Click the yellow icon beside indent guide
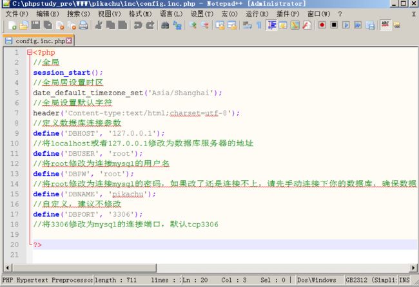Screen dimensions: 419x287 point(283,25)
